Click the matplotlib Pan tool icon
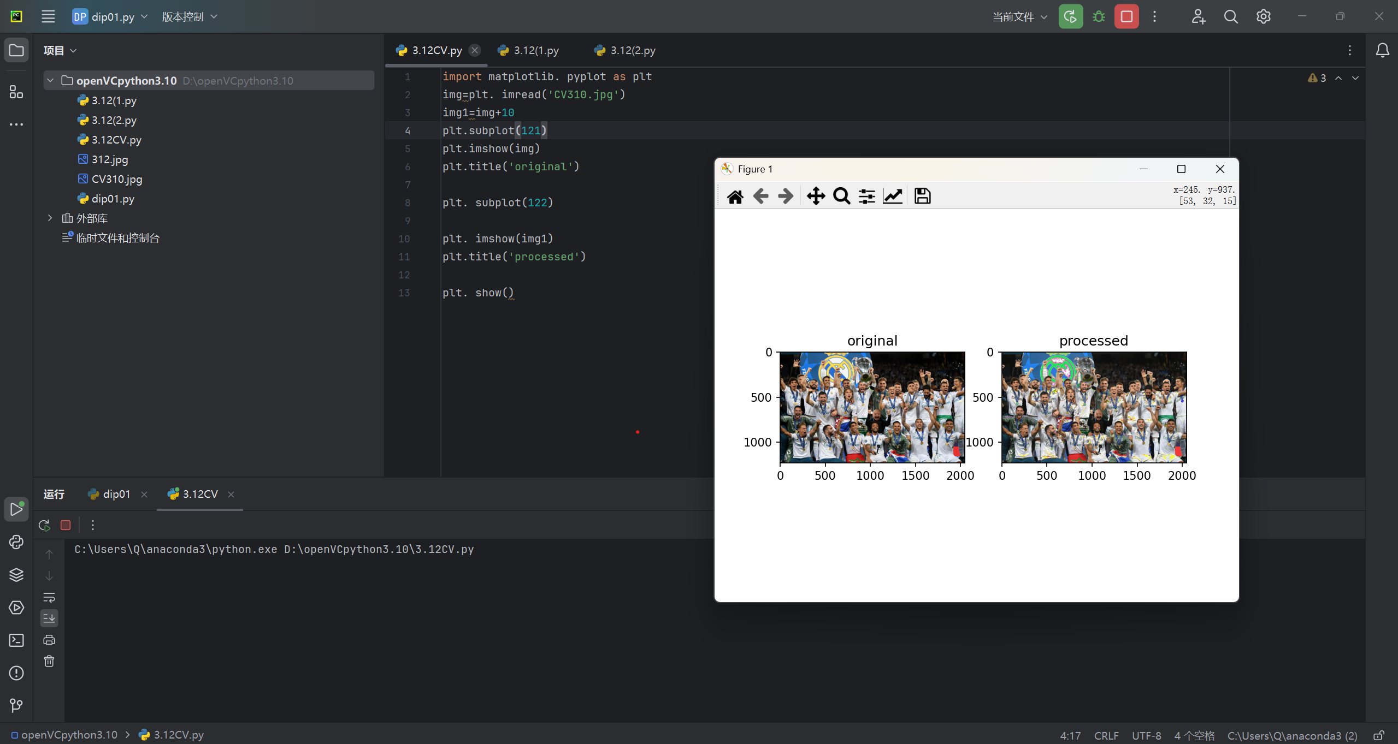 [x=816, y=196]
